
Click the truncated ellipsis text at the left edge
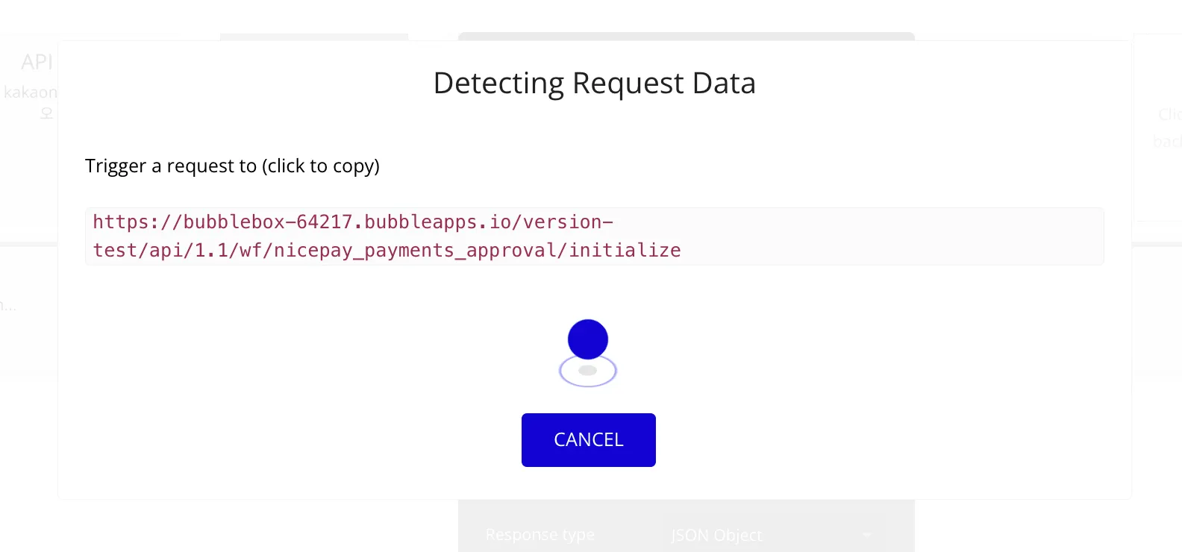pos(7,306)
